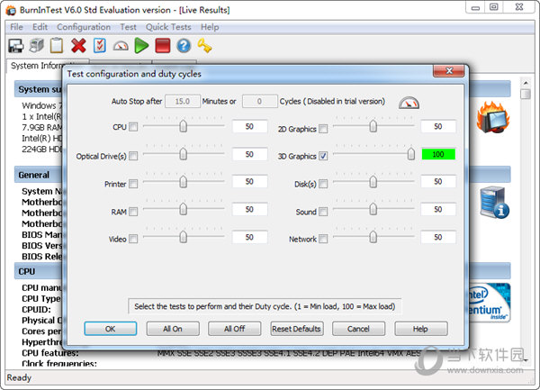This screenshot has width=540, height=390.
Task: Open the Help menu
Action: [210, 27]
